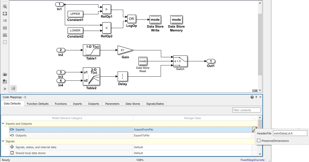This screenshot has width=309, height=162.
Task: Click the pencil edit icon for Inports
Action: point(254,130)
